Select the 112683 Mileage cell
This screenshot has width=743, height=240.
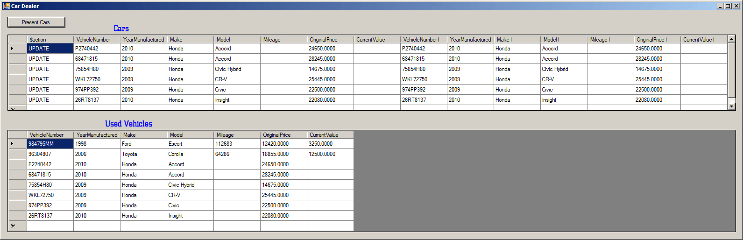[237, 144]
